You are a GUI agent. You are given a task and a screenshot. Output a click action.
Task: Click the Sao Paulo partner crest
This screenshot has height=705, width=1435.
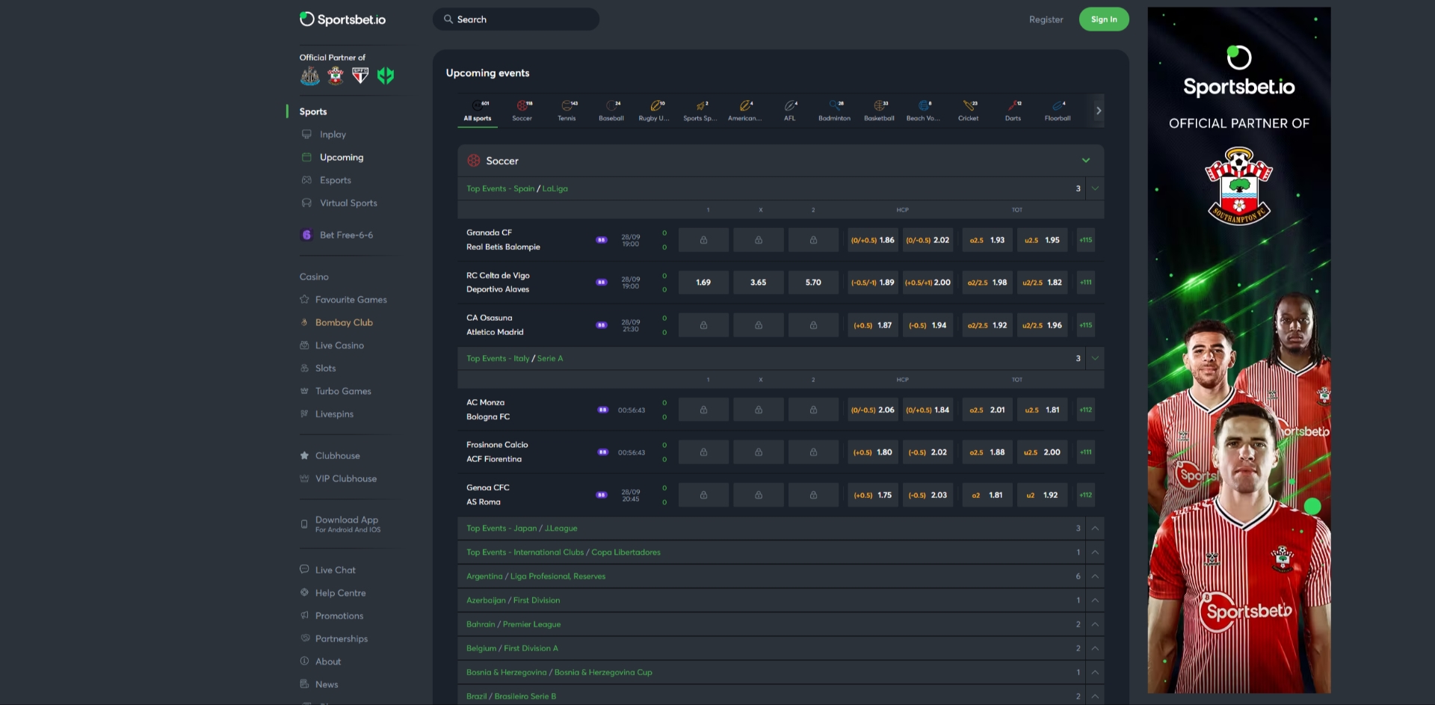[x=360, y=75]
